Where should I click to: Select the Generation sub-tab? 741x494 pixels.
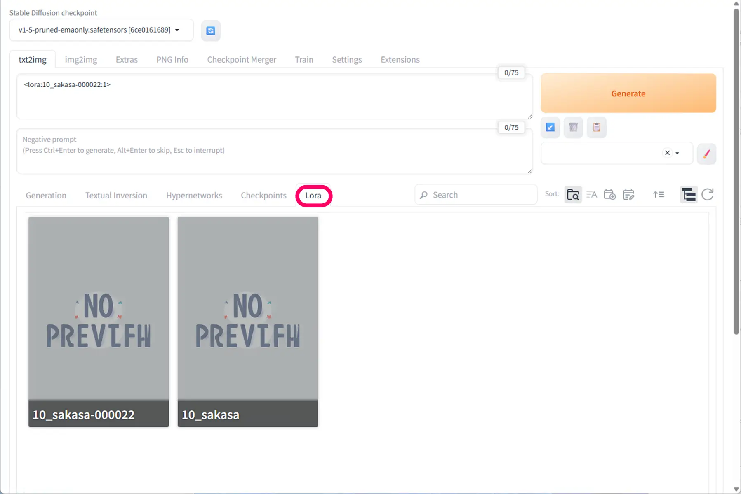click(46, 196)
